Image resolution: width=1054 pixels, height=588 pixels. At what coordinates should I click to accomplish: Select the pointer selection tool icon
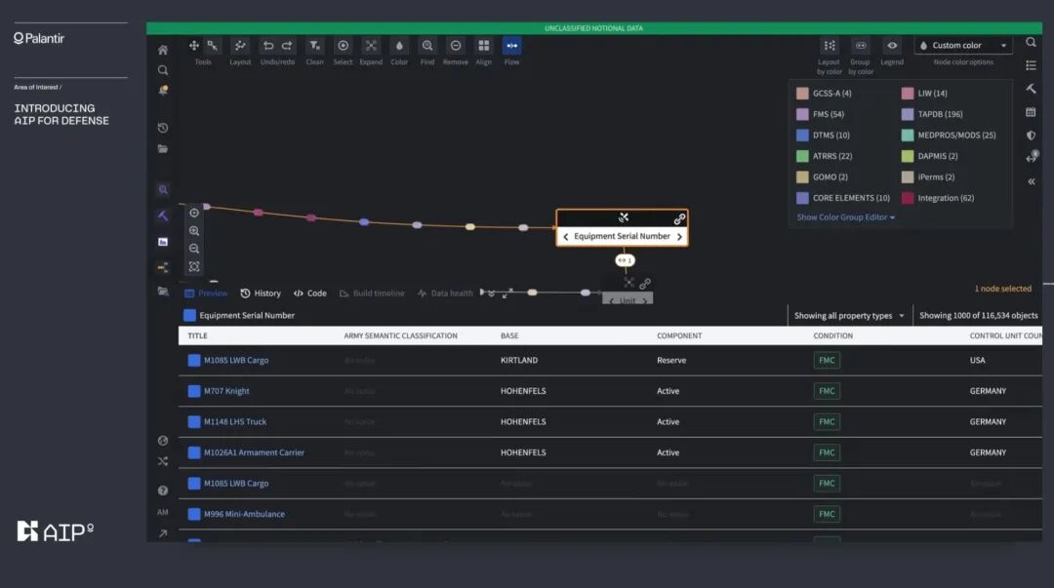213,45
